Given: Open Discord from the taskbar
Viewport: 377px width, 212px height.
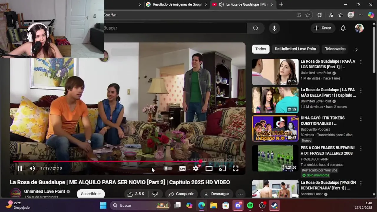Looking at the screenshot, I should click(x=238, y=206).
